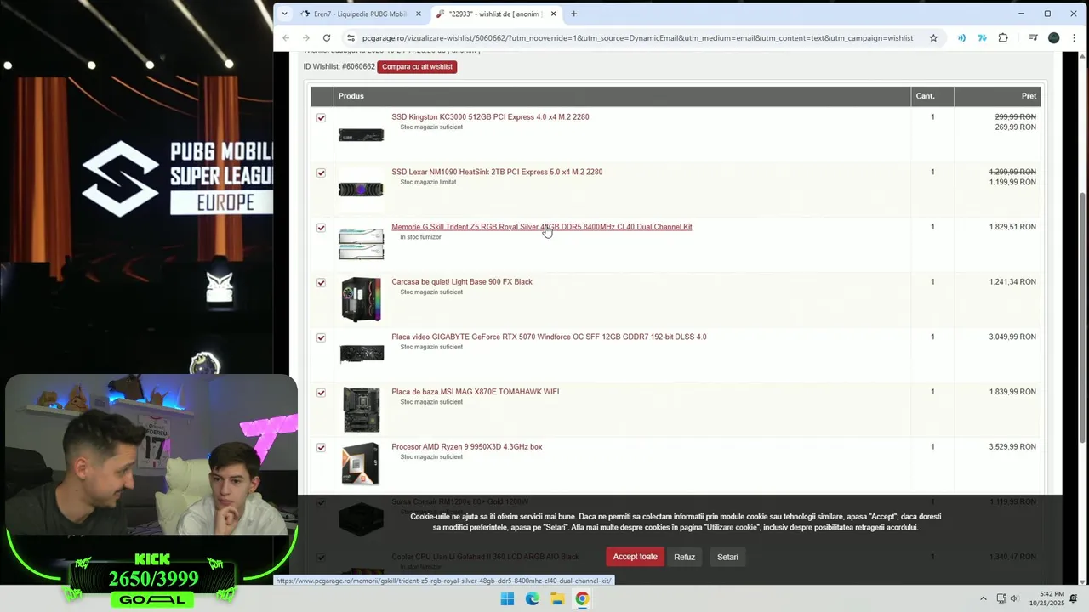
Task: Click the Refuz cookie button
Action: tap(685, 557)
